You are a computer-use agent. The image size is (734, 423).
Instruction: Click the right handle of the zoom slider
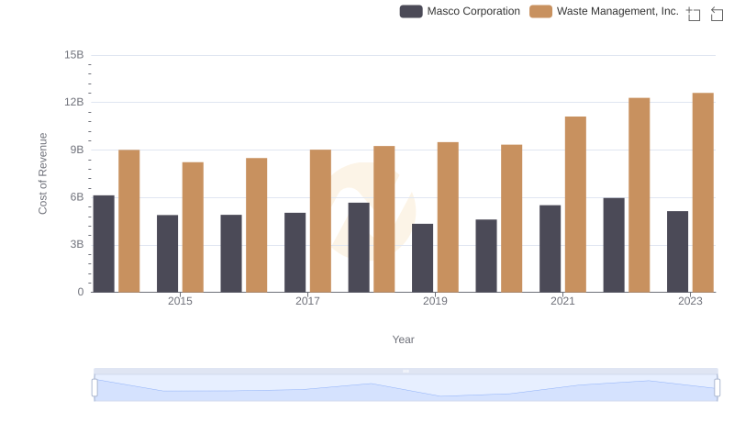coord(717,388)
